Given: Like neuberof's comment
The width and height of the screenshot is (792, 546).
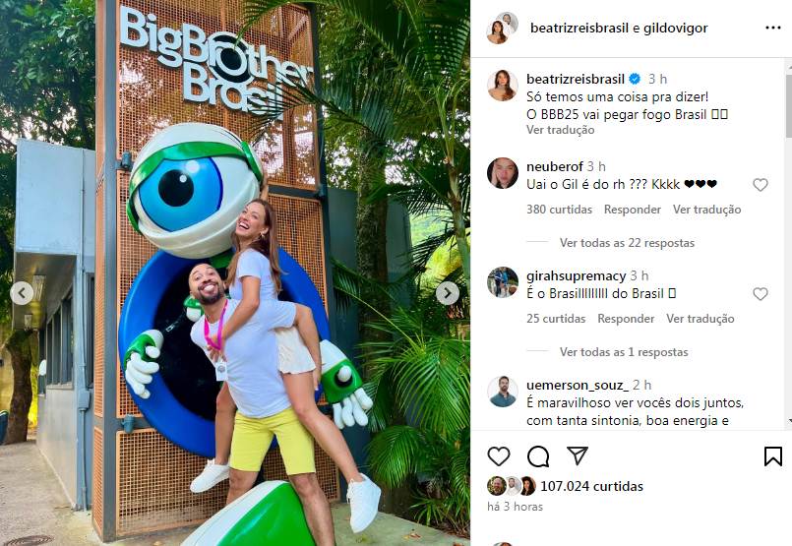Looking at the screenshot, I should click(x=761, y=185).
